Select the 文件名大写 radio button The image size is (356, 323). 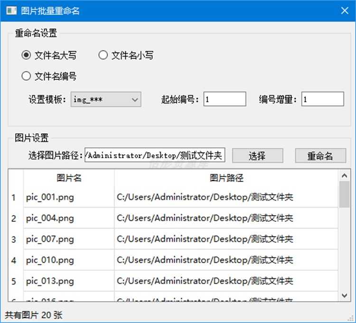click(49, 55)
